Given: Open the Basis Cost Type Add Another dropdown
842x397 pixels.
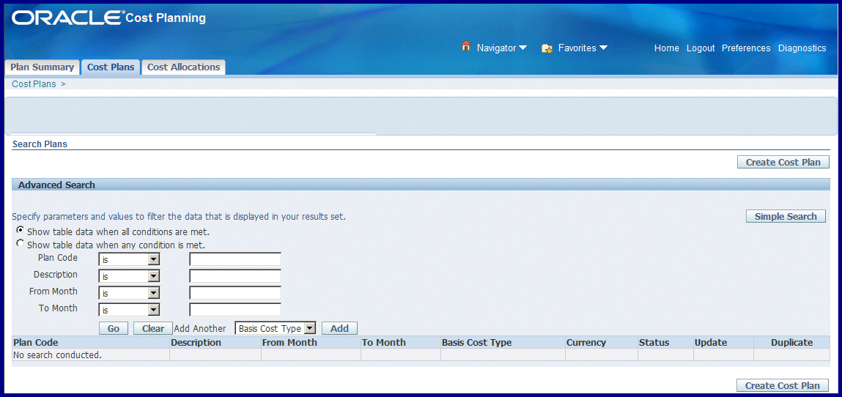Looking at the screenshot, I should (x=276, y=328).
